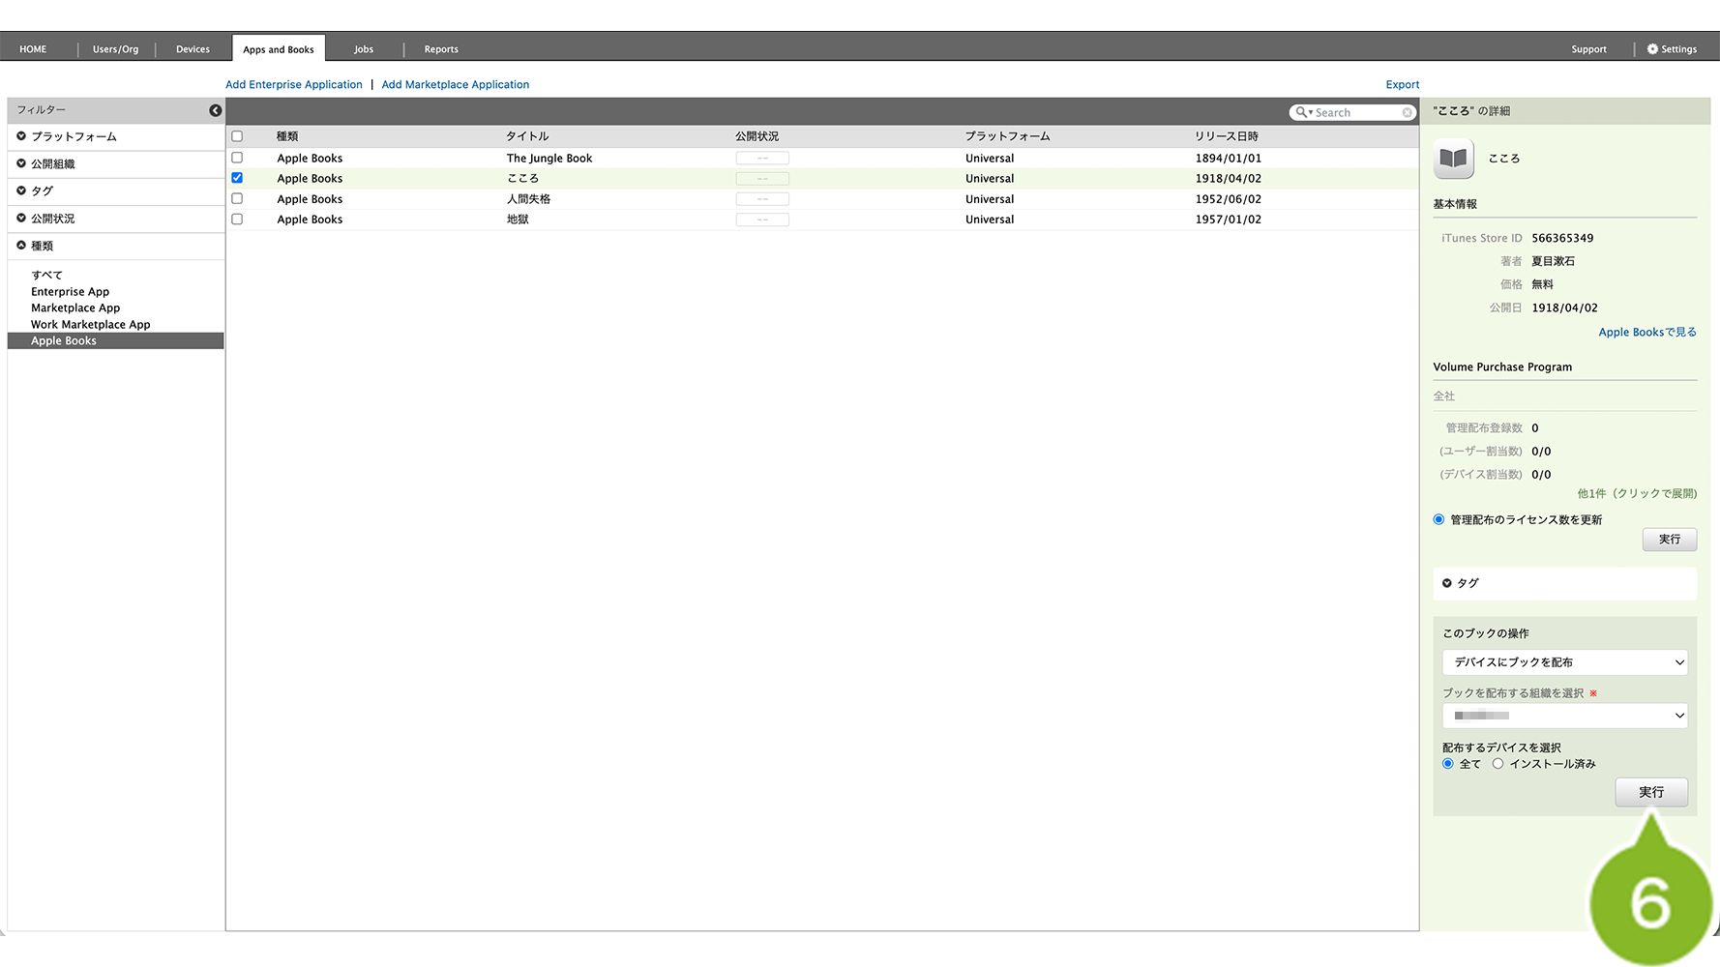Collapse the filter panel with arrow icon

tap(215, 110)
